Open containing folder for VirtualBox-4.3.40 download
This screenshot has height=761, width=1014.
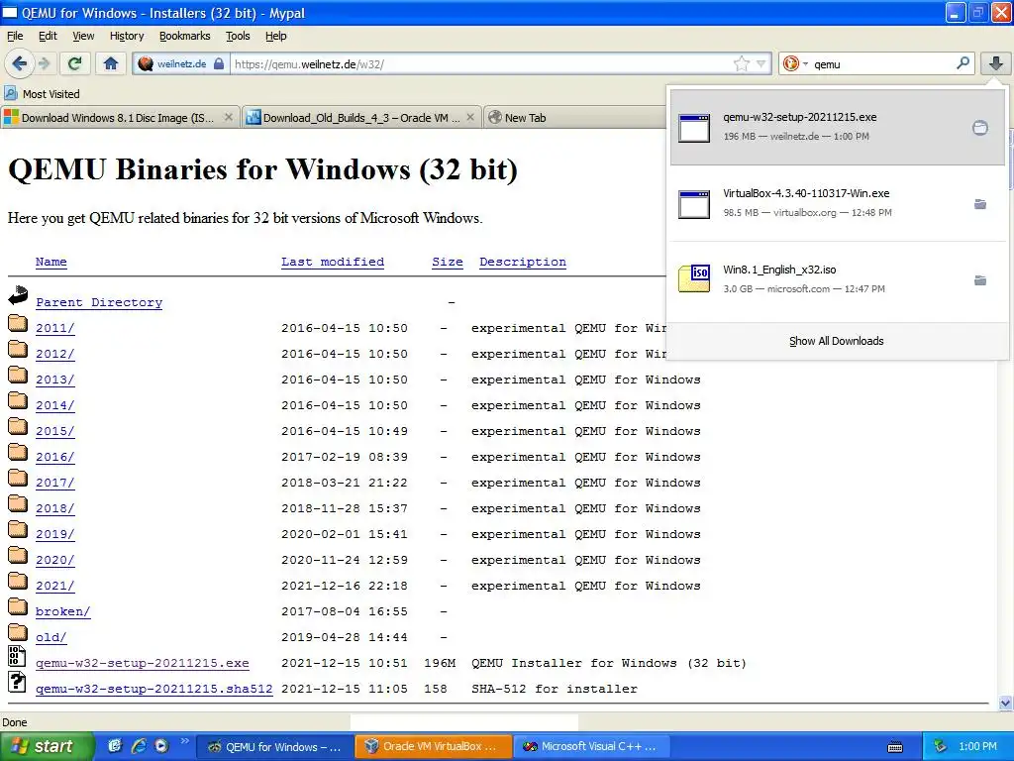(980, 204)
